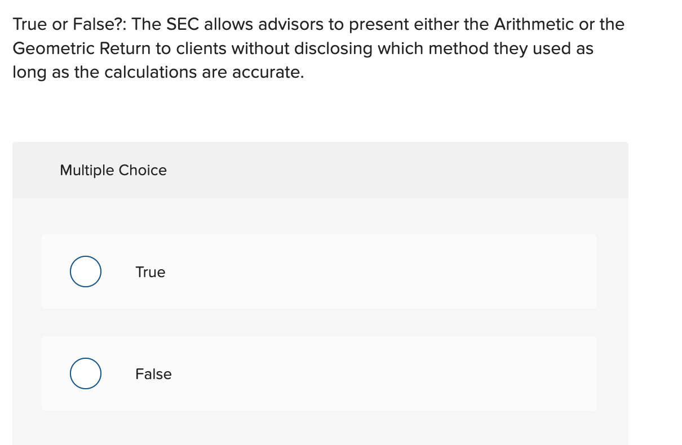Click the circle next to True
The height and width of the screenshot is (445, 682).
click(85, 271)
